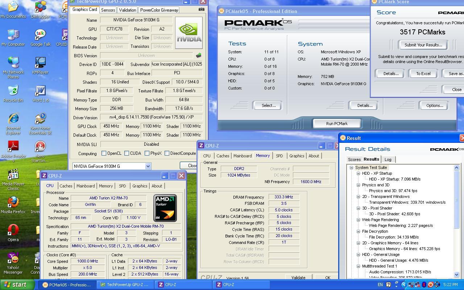
Task: Open GPU selection dropdown in GPU-Z
Action: coord(148,166)
